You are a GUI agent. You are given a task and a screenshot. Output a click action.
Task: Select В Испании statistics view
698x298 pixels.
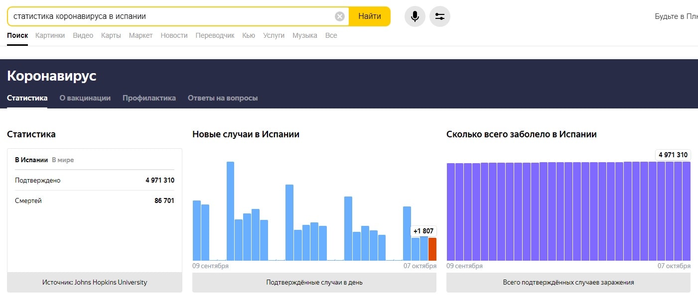click(31, 160)
